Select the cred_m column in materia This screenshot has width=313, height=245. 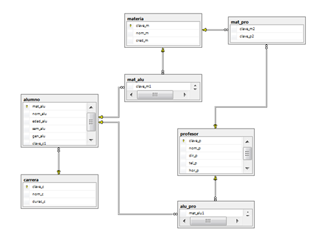click(163, 40)
